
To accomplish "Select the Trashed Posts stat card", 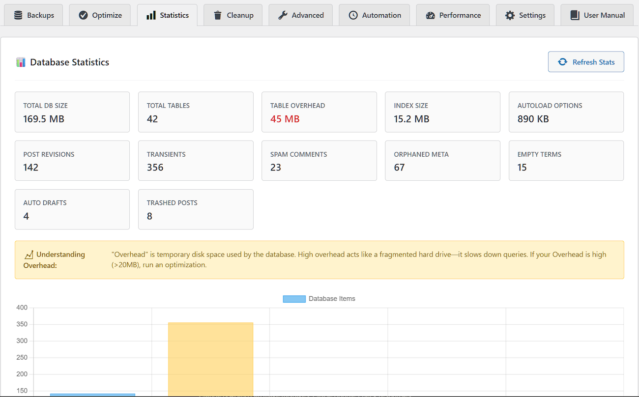I will point(196,209).
